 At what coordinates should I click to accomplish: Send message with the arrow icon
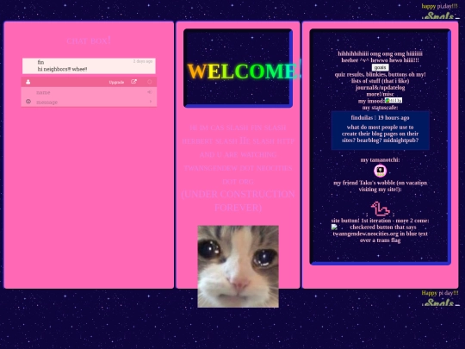[x=151, y=102]
